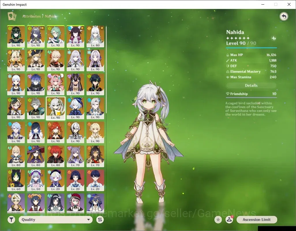Select the red-background female bob-haired portrait

tap(76, 180)
